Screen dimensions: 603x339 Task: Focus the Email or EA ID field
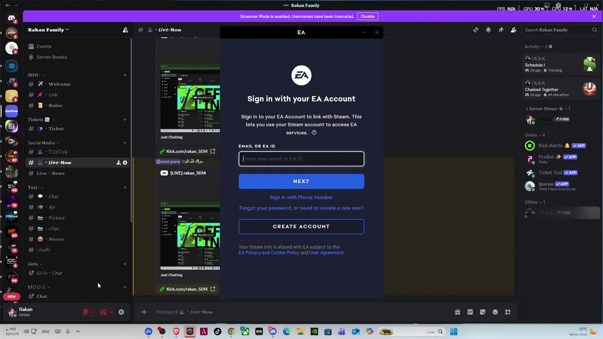[301, 159]
